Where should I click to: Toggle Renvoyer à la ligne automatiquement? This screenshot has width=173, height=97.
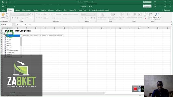point(66,14)
